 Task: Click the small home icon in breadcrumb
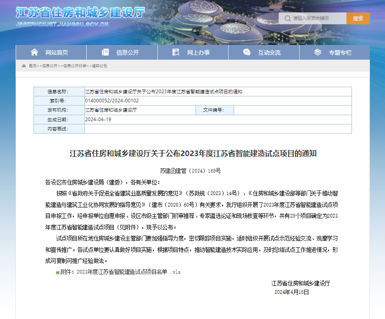tap(24, 66)
